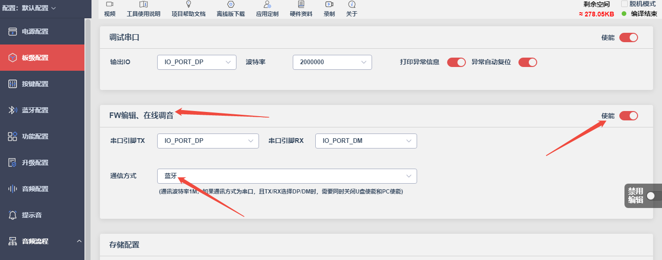Click the 工具使用说明 label
The width and height of the screenshot is (662, 260).
click(144, 14)
